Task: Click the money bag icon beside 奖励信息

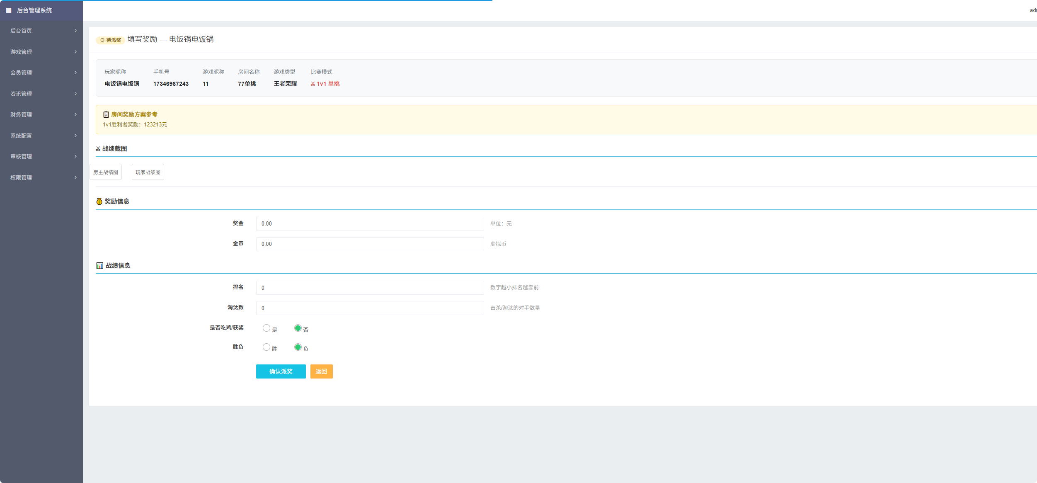Action: tap(99, 201)
